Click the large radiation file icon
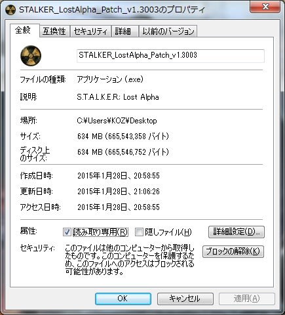 pyautogui.click(x=31, y=56)
